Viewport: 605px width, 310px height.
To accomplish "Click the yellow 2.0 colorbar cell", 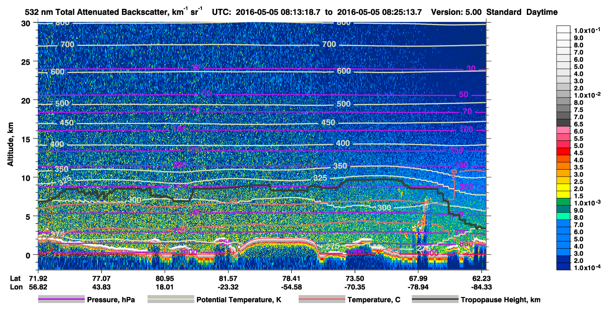I will coord(564,187).
